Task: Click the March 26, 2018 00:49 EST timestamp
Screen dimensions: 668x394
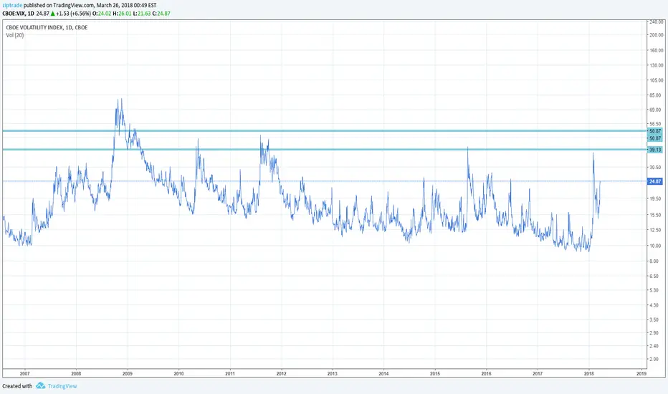Action: (x=126, y=6)
